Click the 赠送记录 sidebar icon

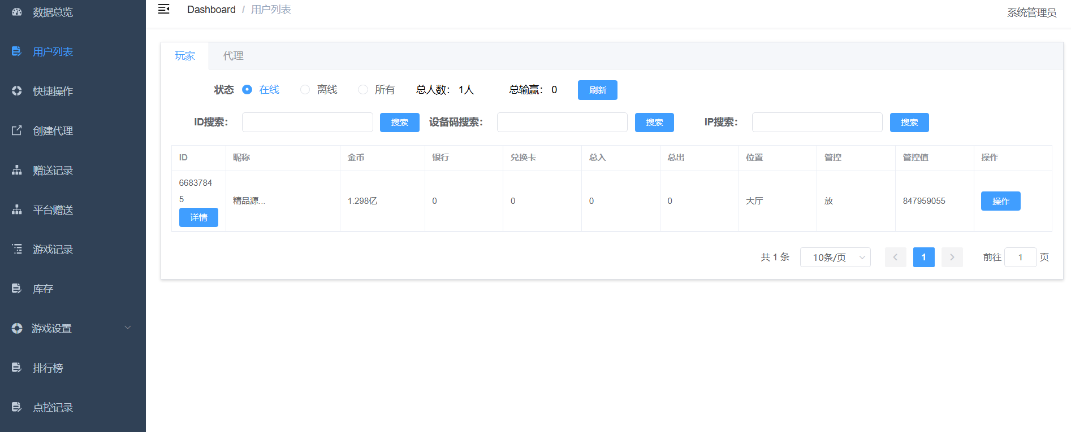click(17, 170)
